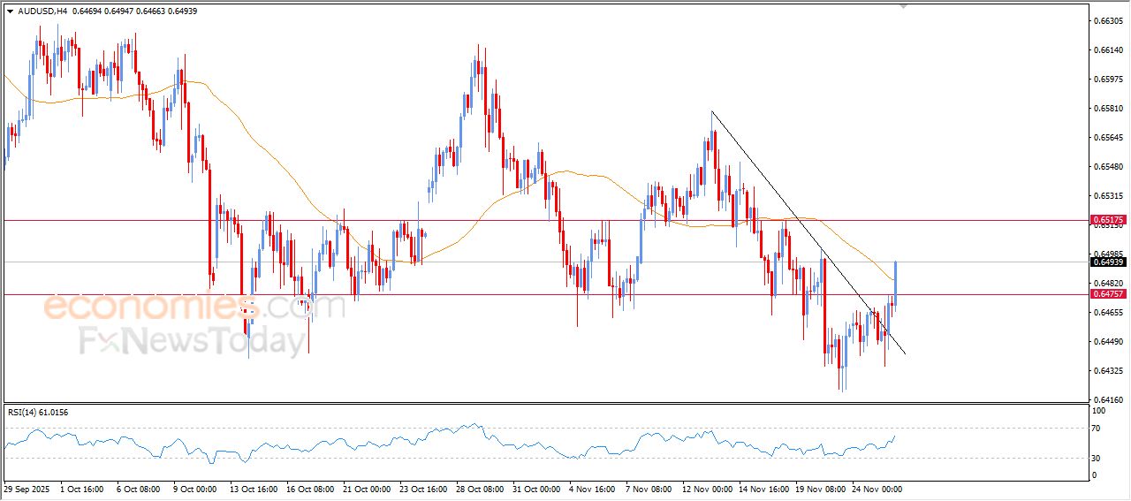Click the 24 Nov 00:00 time axis label
The width and height of the screenshot is (1131, 501).
coord(877,489)
